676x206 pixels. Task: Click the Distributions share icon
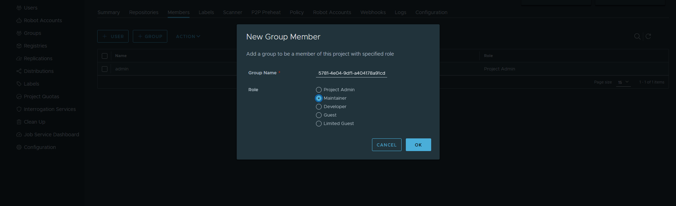pyautogui.click(x=19, y=71)
